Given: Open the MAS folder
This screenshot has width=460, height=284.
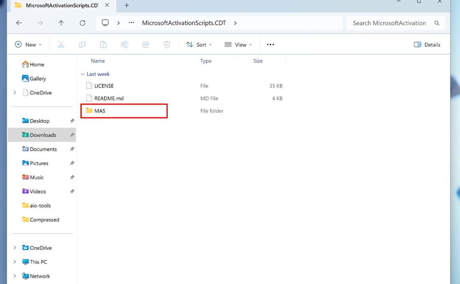Looking at the screenshot, I should (x=100, y=111).
